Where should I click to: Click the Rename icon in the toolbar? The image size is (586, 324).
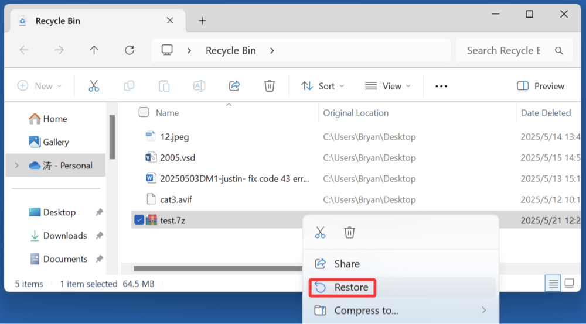199,86
